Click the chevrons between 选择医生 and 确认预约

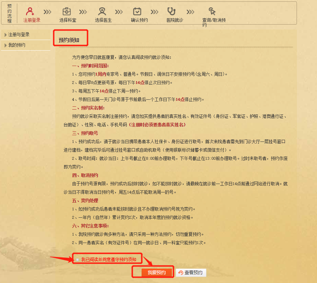tap(118, 11)
